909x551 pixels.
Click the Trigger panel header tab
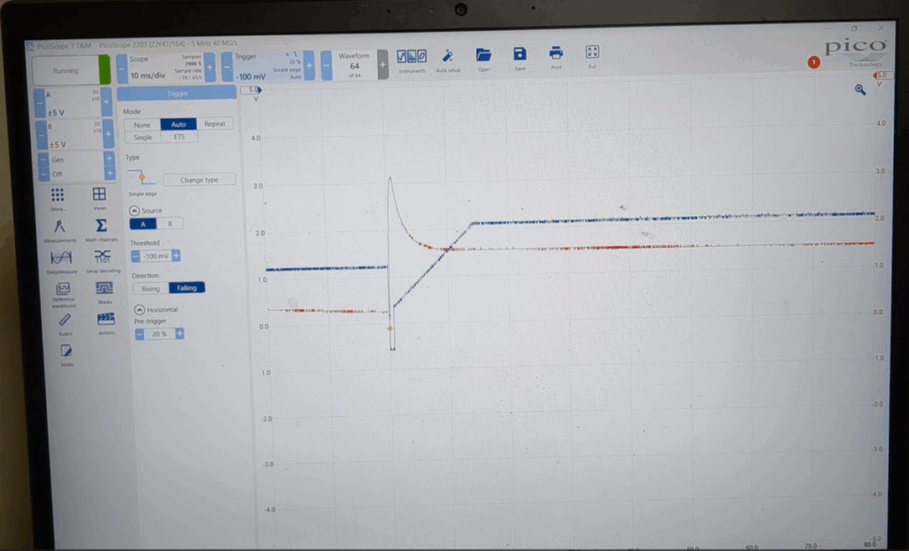(177, 92)
